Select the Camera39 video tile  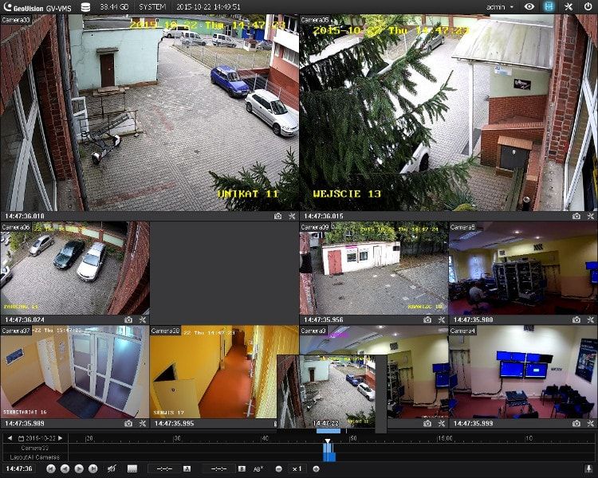coord(374,268)
